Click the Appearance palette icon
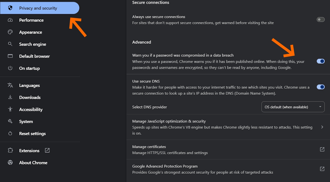The image size is (330, 182). tap(10, 32)
